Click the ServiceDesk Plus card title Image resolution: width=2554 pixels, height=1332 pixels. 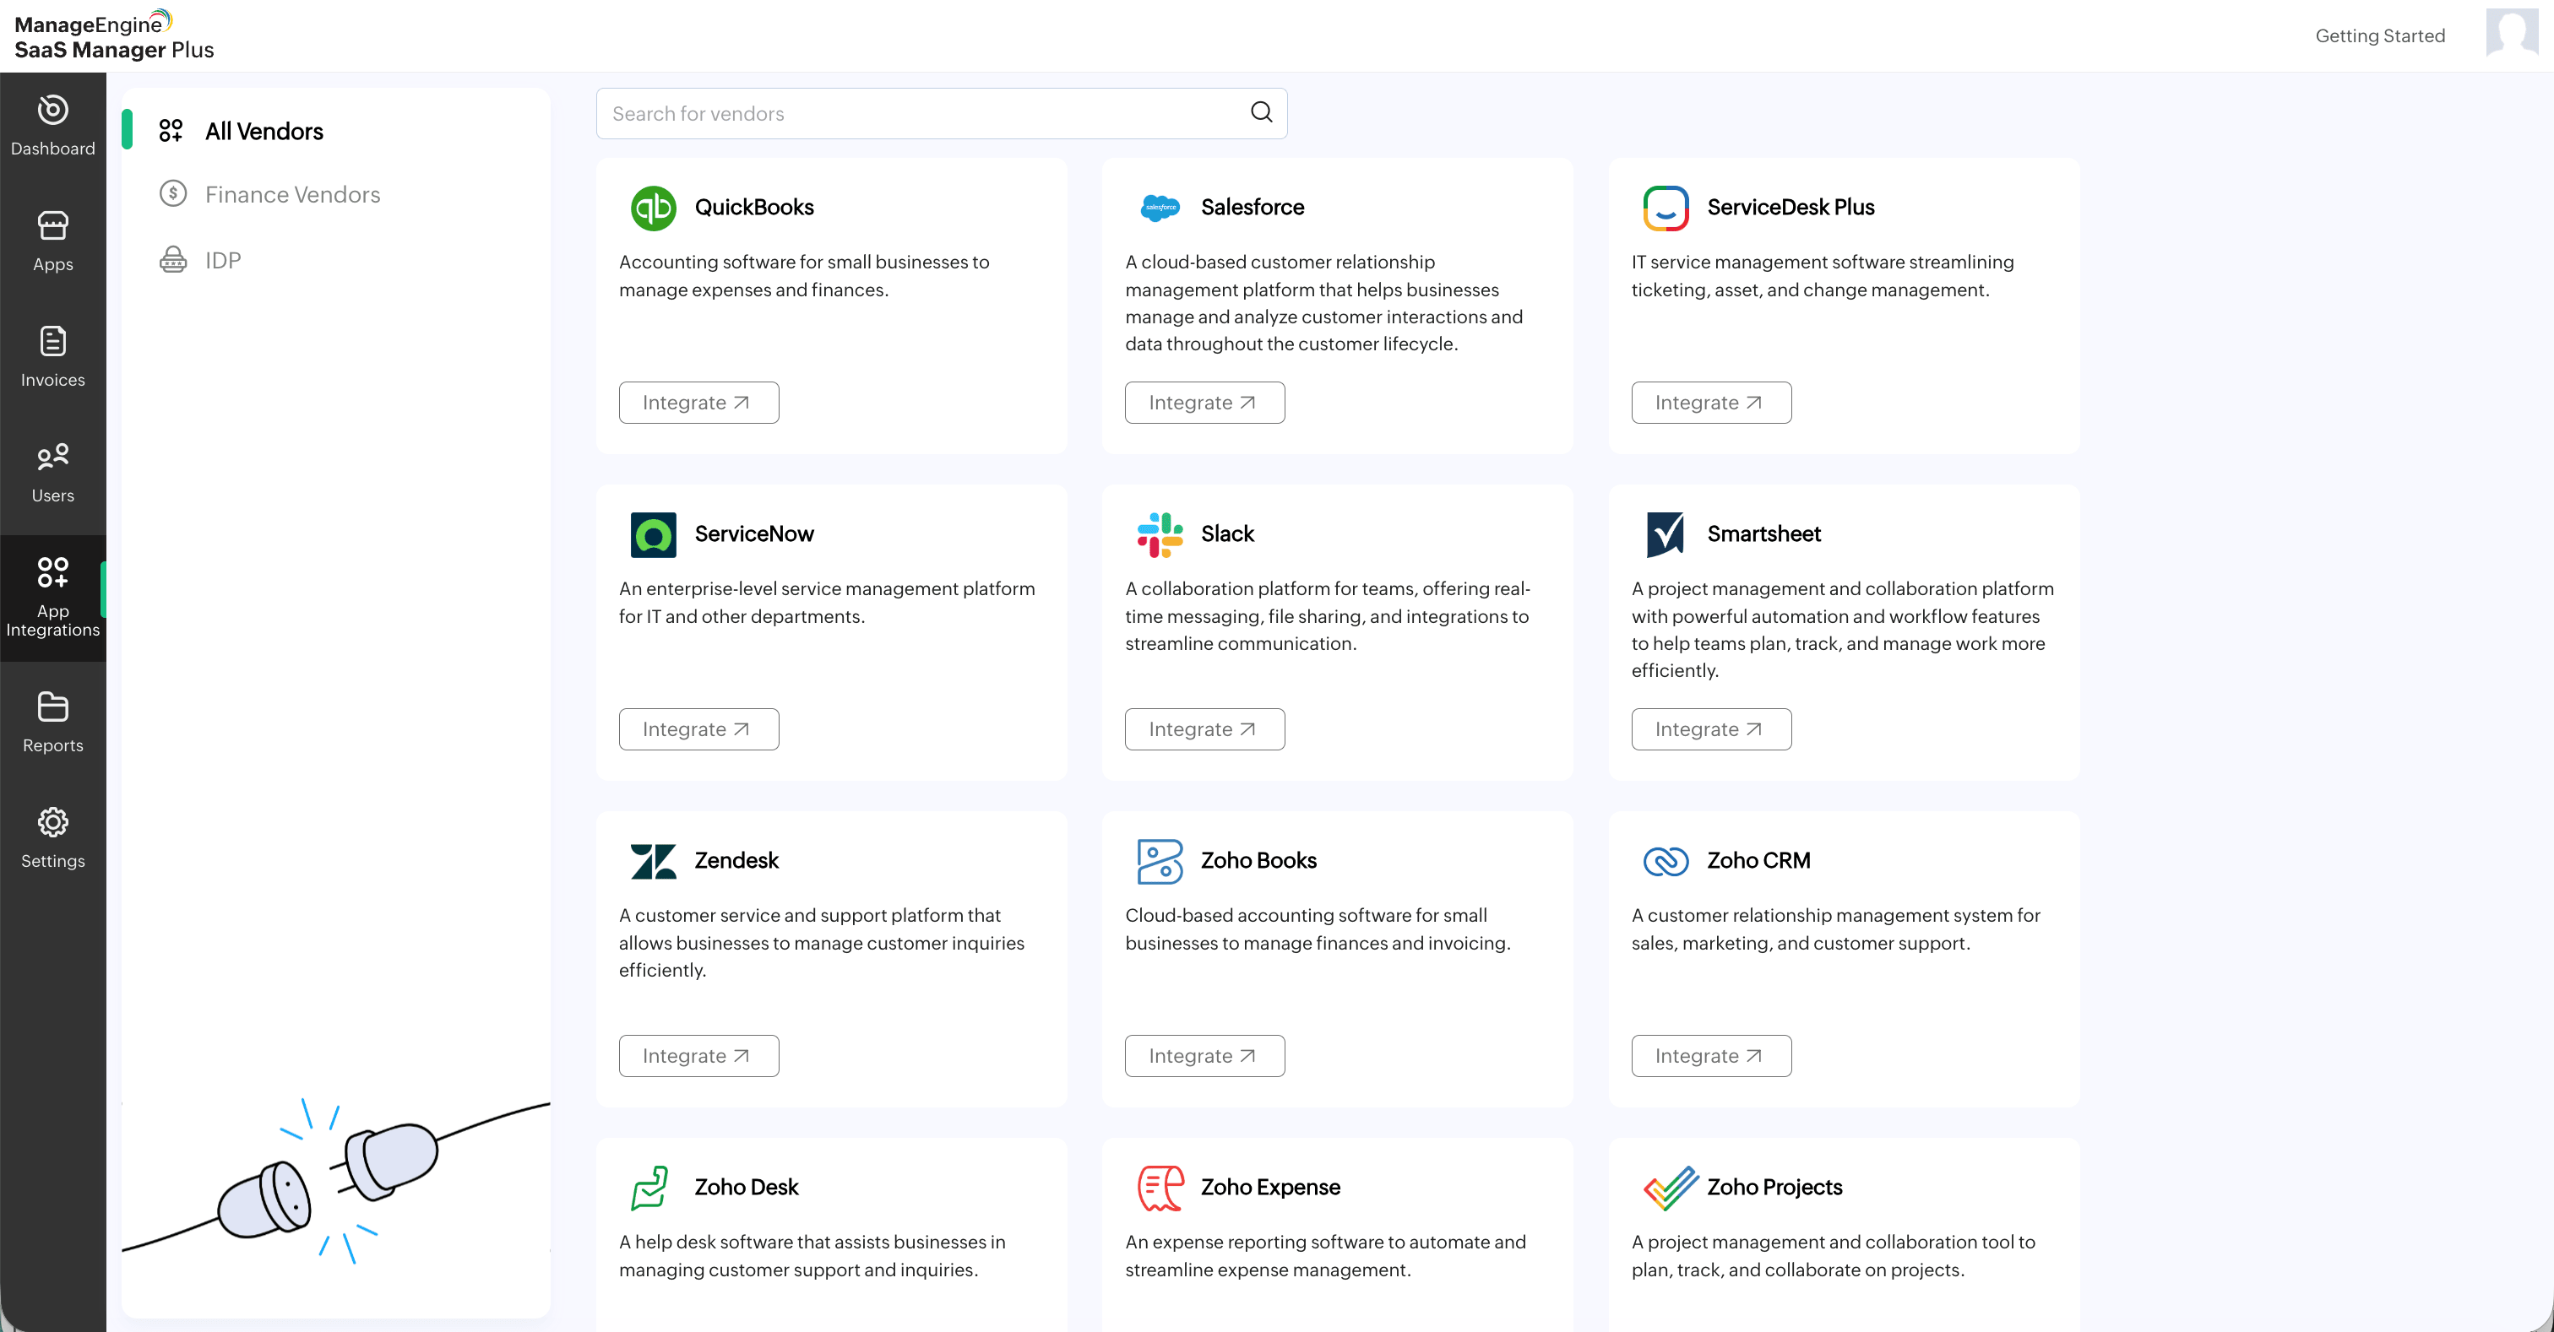tap(1791, 207)
